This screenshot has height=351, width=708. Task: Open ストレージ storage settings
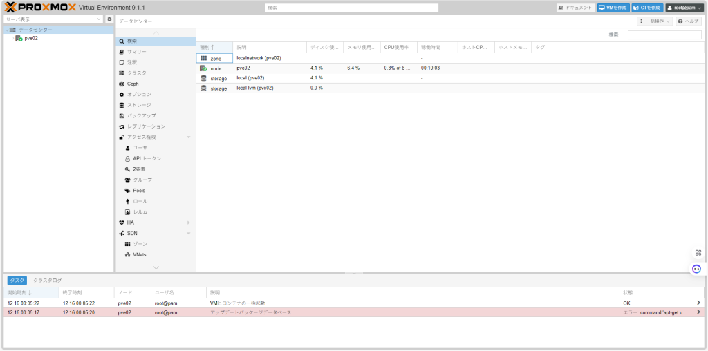coord(138,105)
